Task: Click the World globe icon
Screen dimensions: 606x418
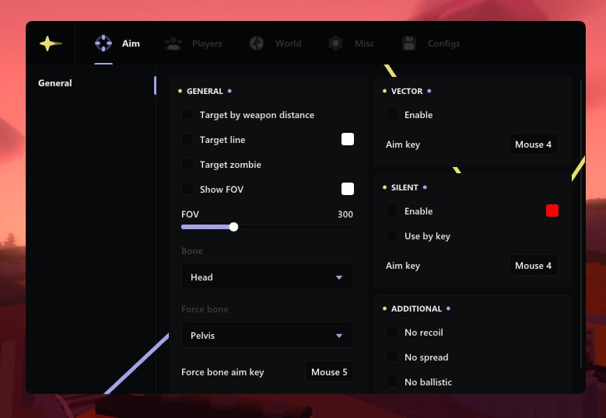Action: tap(257, 44)
